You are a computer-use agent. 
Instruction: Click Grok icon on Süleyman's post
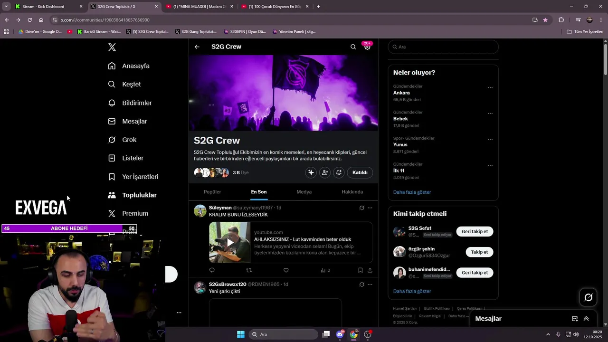(x=361, y=208)
